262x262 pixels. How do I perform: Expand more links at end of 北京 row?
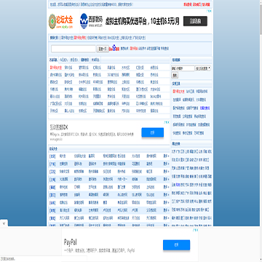(166, 156)
